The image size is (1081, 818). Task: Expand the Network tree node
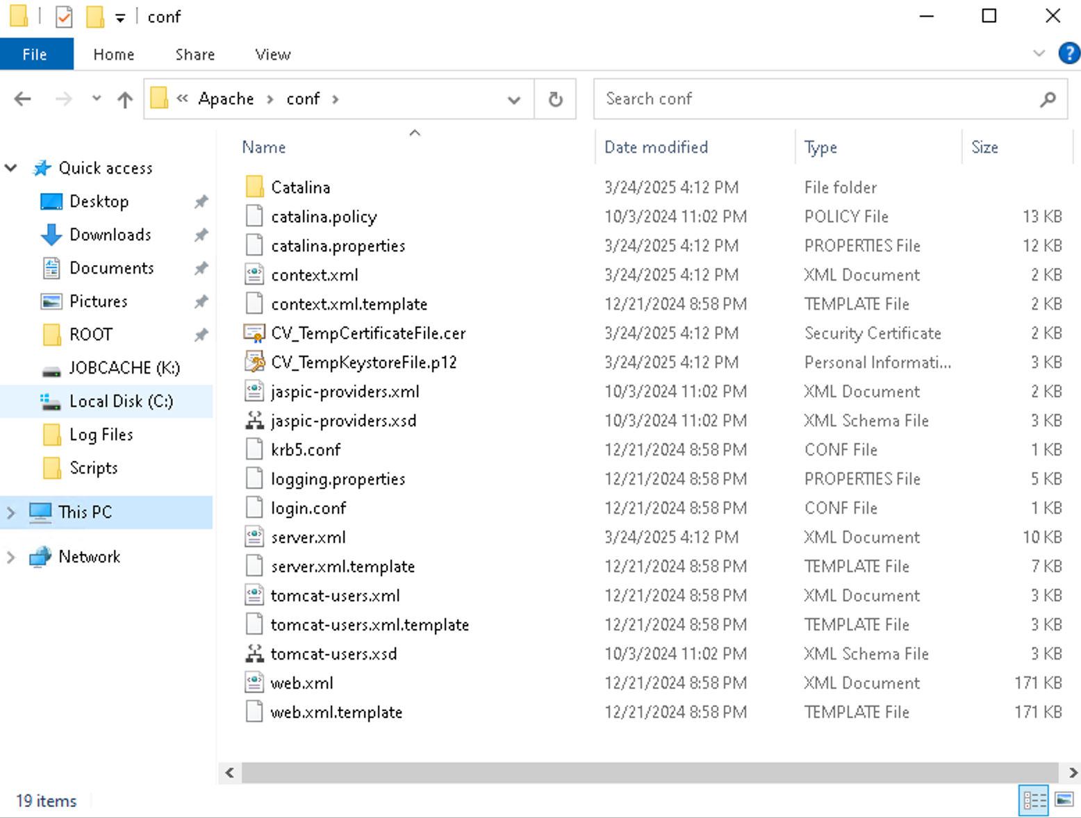point(11,557)
